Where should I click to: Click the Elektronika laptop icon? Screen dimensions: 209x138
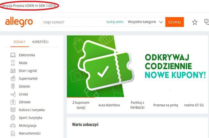[x=13, y=55]
